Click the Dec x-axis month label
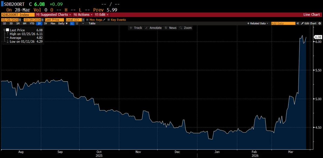The height and width of the screenshot is (158, 323). (x=177, y=152)
